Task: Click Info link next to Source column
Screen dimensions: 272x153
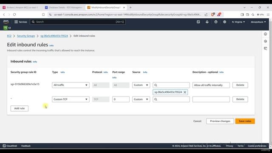Action: coord(145,72)
